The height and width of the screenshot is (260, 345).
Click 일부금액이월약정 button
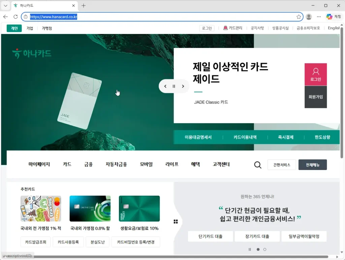pyautogui.click(x=304, y=236)
